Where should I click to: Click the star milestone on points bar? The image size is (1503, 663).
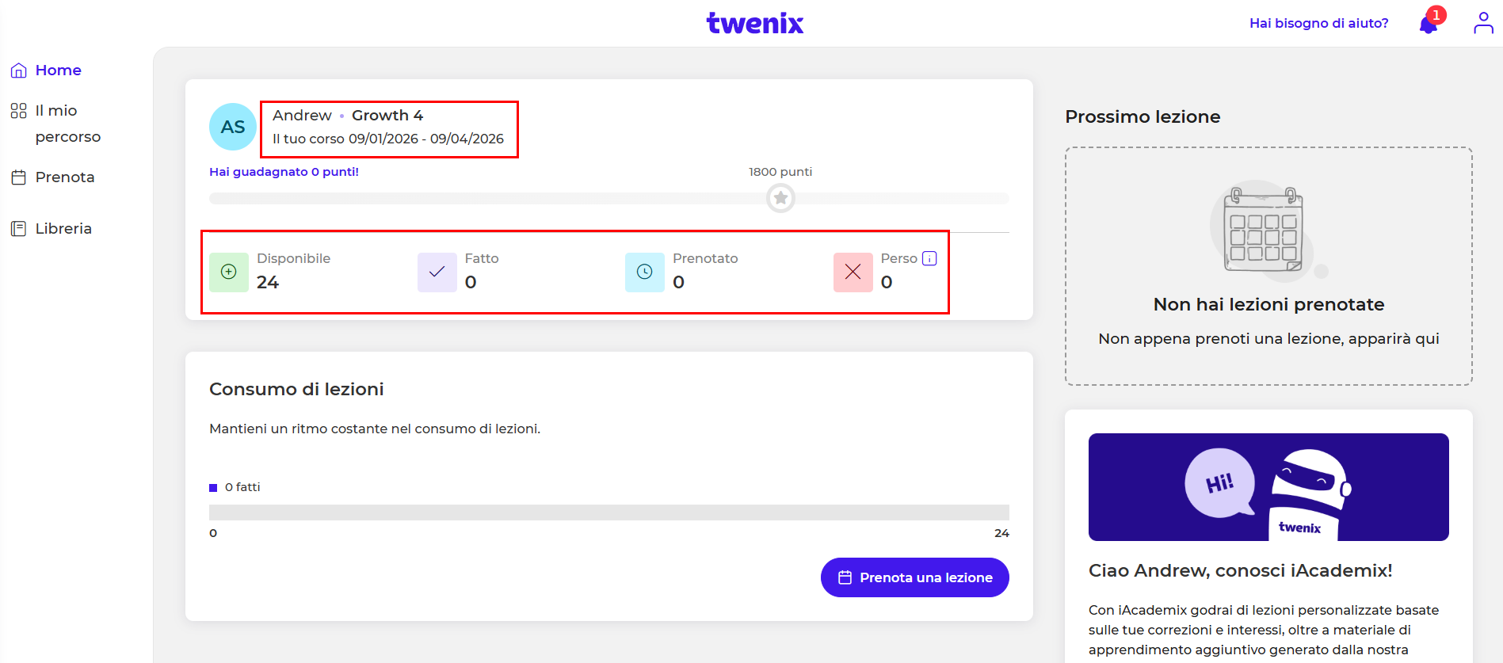tap(780, 198)
